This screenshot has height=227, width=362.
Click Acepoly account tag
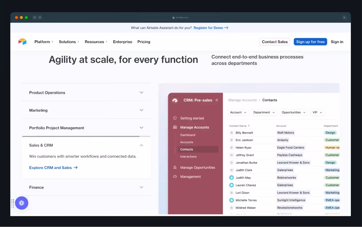point(283,140)
